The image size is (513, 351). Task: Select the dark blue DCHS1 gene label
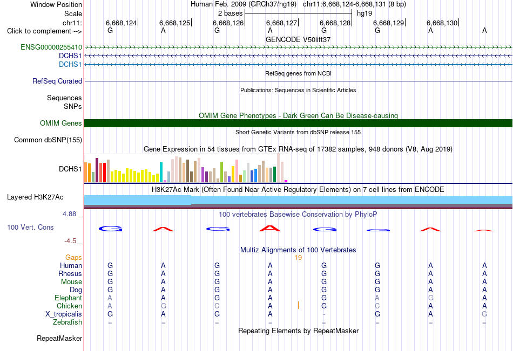coord(70,56)
